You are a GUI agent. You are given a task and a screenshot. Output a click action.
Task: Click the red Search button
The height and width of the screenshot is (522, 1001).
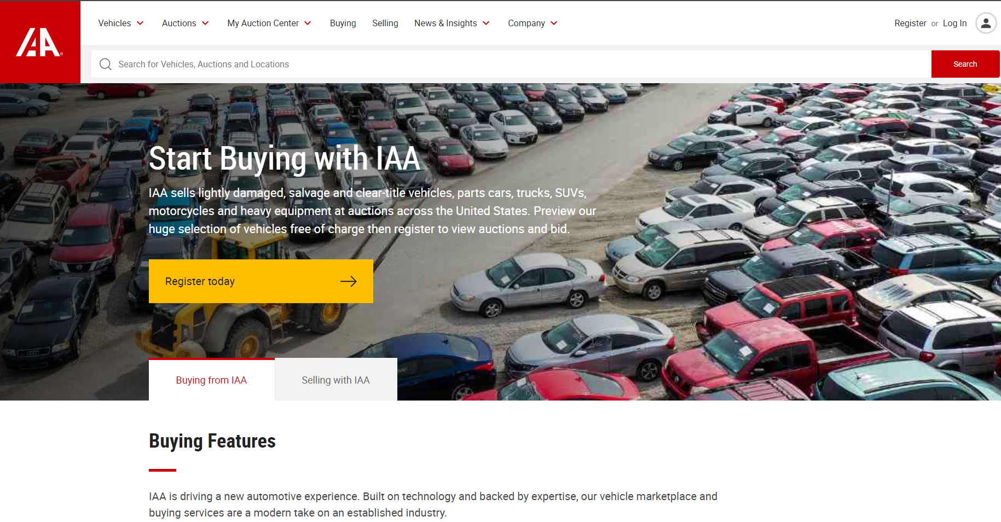[965, 64]
